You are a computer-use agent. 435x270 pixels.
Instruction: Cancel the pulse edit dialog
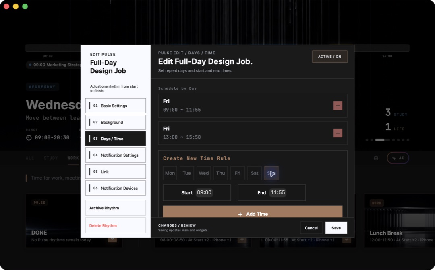(x=311, y=228)
